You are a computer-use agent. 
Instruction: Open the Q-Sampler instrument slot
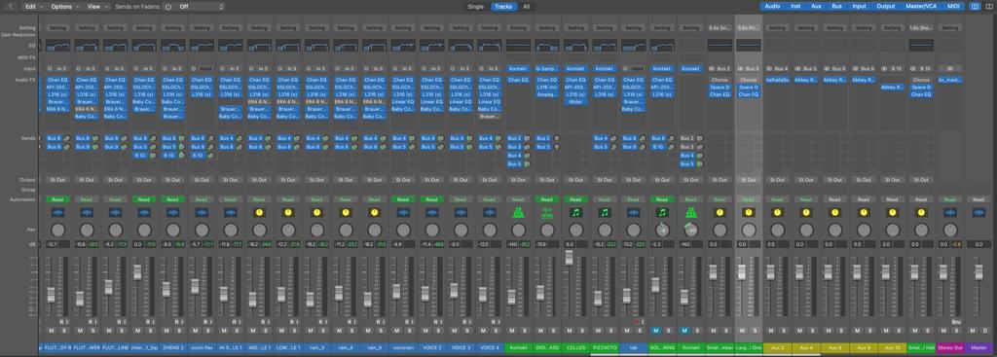coord(546,69)
